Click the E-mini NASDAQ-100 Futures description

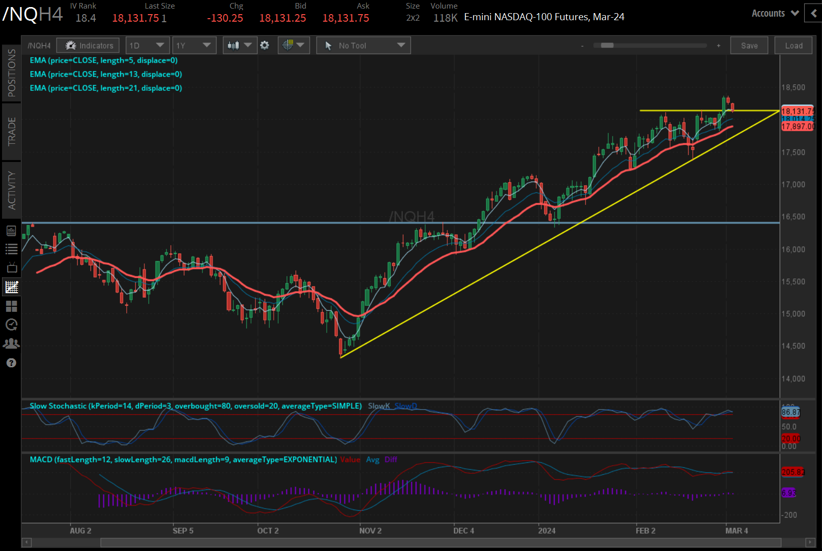(x=544, y=17)
